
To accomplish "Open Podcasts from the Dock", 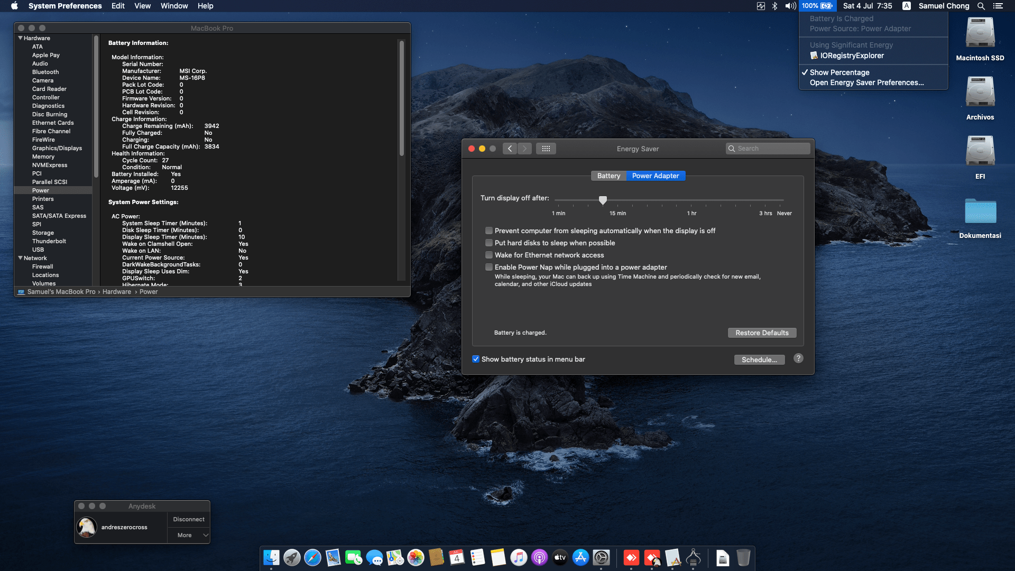I will click(x=539, y=558).
